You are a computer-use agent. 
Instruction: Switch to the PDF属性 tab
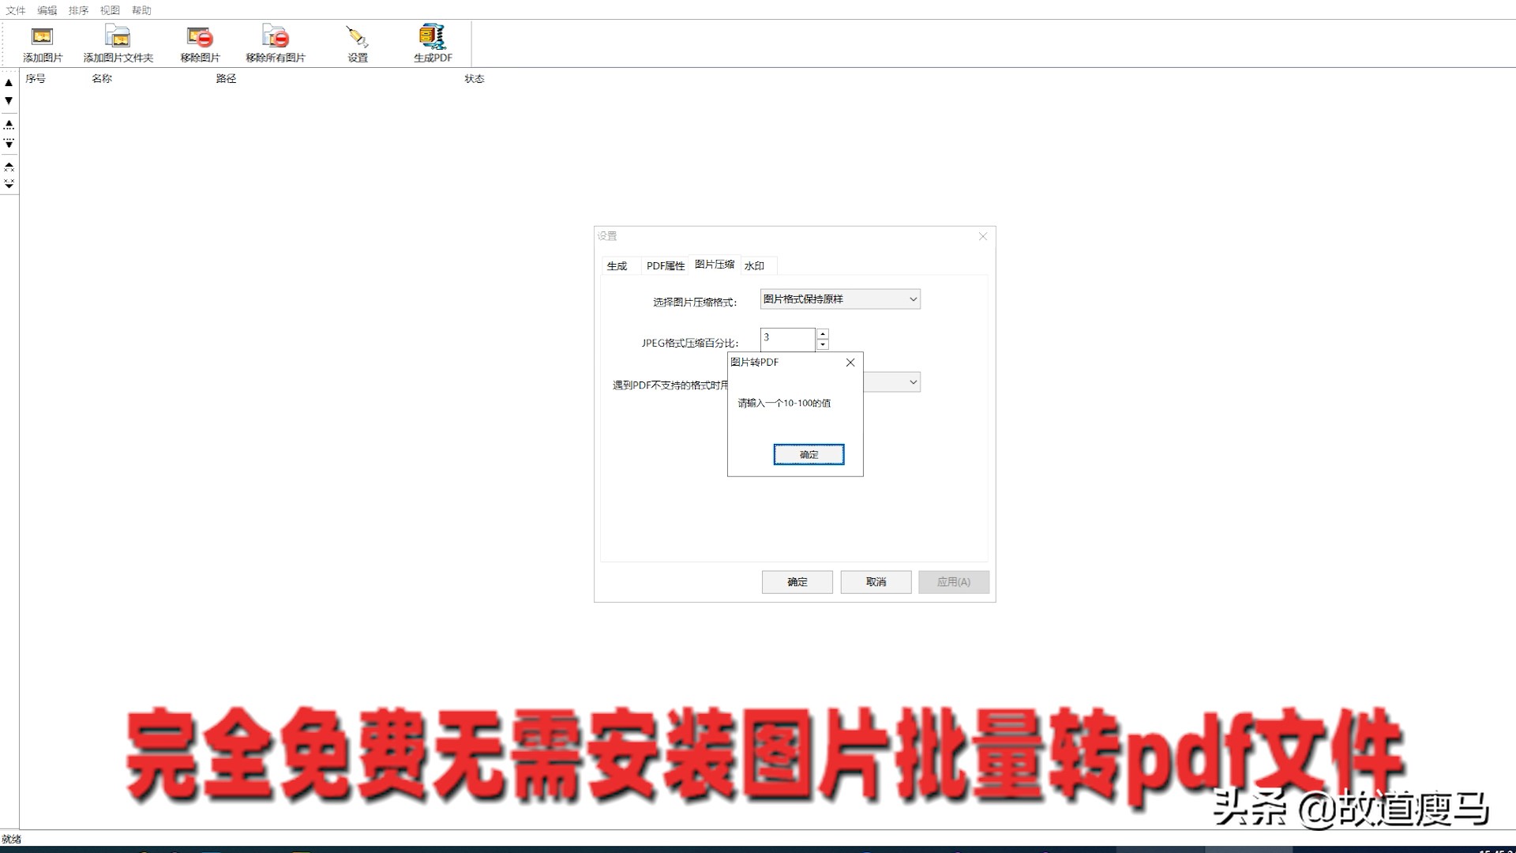coord(664,265)
